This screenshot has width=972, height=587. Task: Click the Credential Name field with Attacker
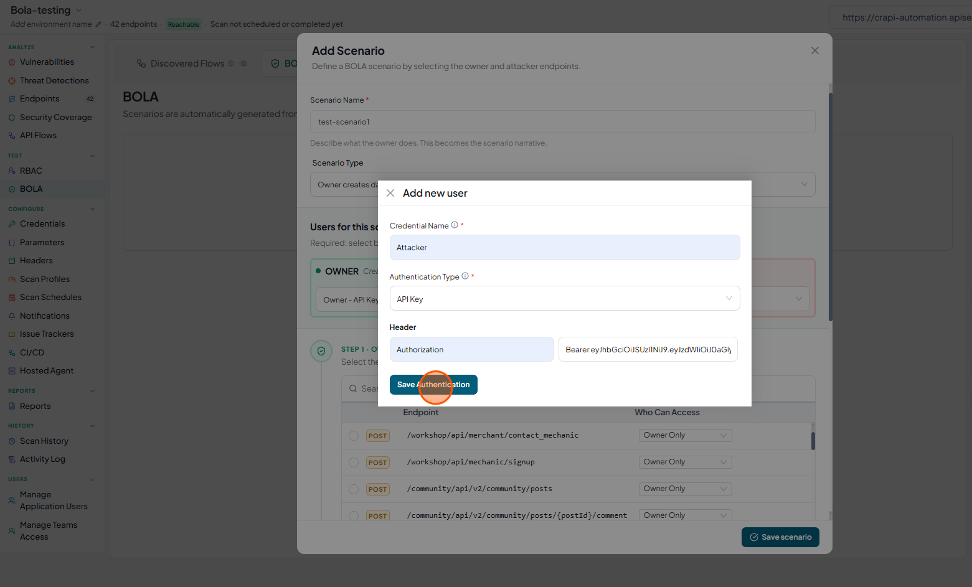click(x=564, y=248)
